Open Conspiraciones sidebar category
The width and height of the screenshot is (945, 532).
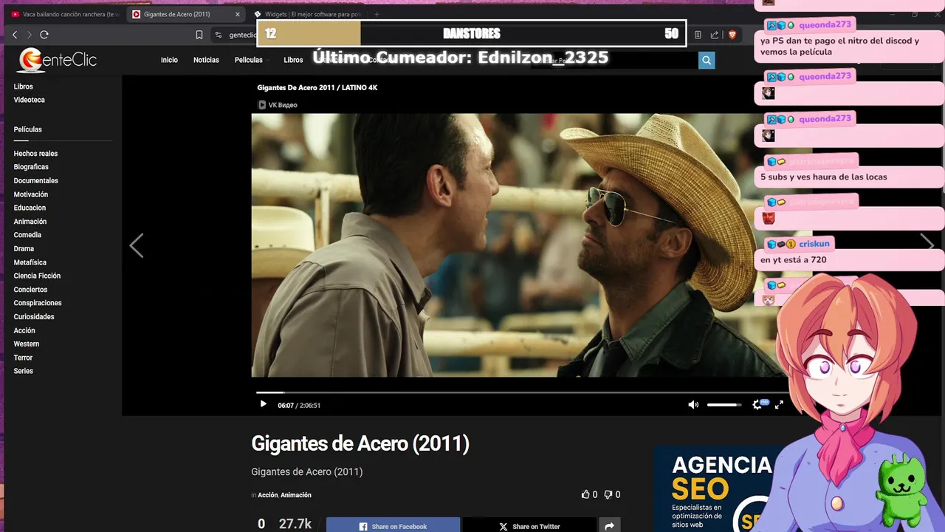38,303
